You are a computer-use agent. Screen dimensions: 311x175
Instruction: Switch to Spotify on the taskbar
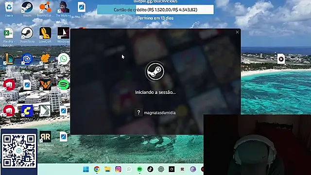tap(139, 169)
